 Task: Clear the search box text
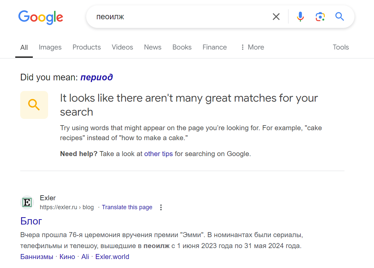click(276, 17)
